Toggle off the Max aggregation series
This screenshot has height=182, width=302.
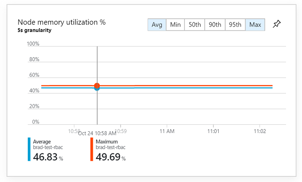click(255, 25)
